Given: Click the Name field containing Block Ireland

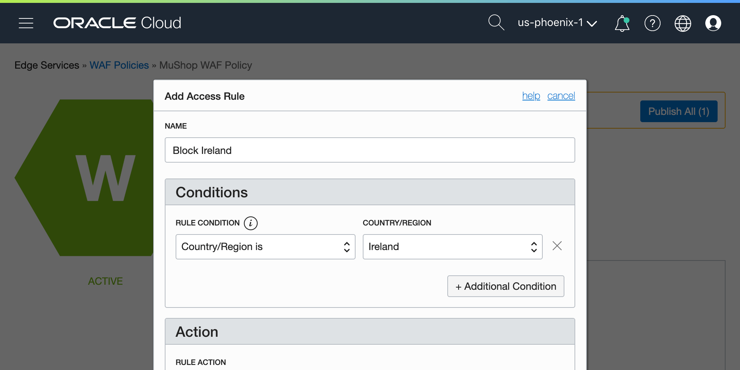Looking at the screenshot, I should tap(370, 150).
